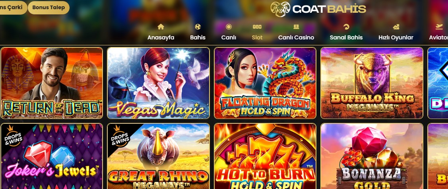This screenshot has height=189, width=448.
Task: Click the Sanal Bahis icon
Action: pyautogui.click(x=346, y=27)
